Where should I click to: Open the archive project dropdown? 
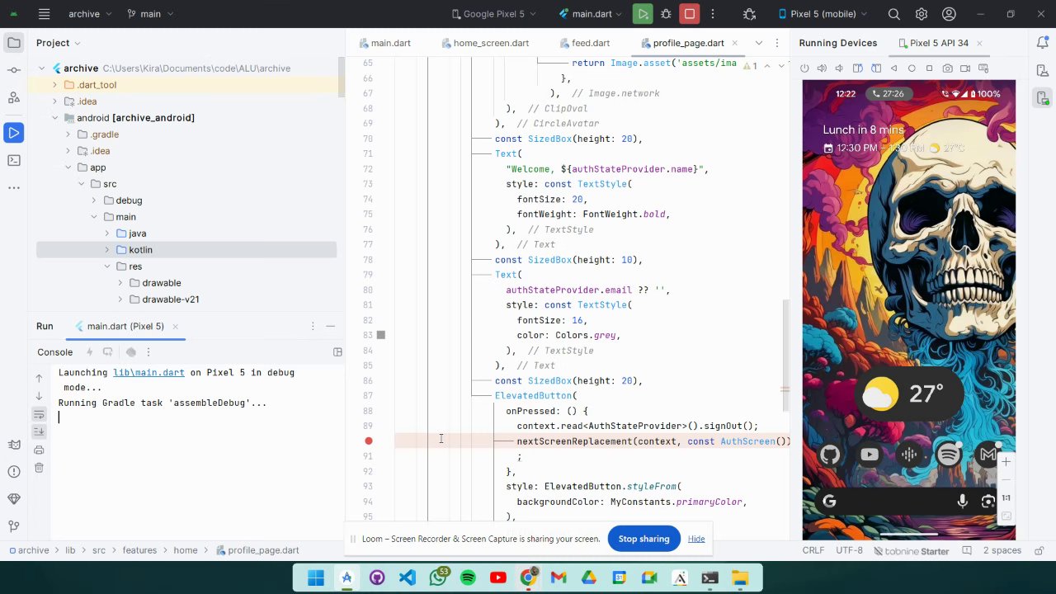(x=89, y=14)
